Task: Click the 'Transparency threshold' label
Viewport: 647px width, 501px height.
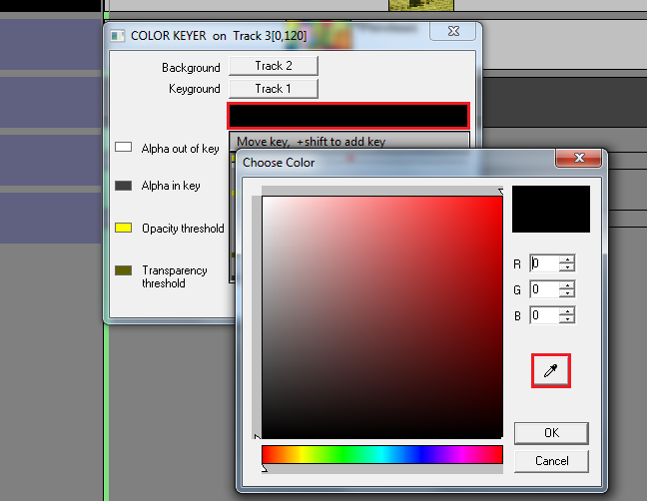Action: click(175, 276)
